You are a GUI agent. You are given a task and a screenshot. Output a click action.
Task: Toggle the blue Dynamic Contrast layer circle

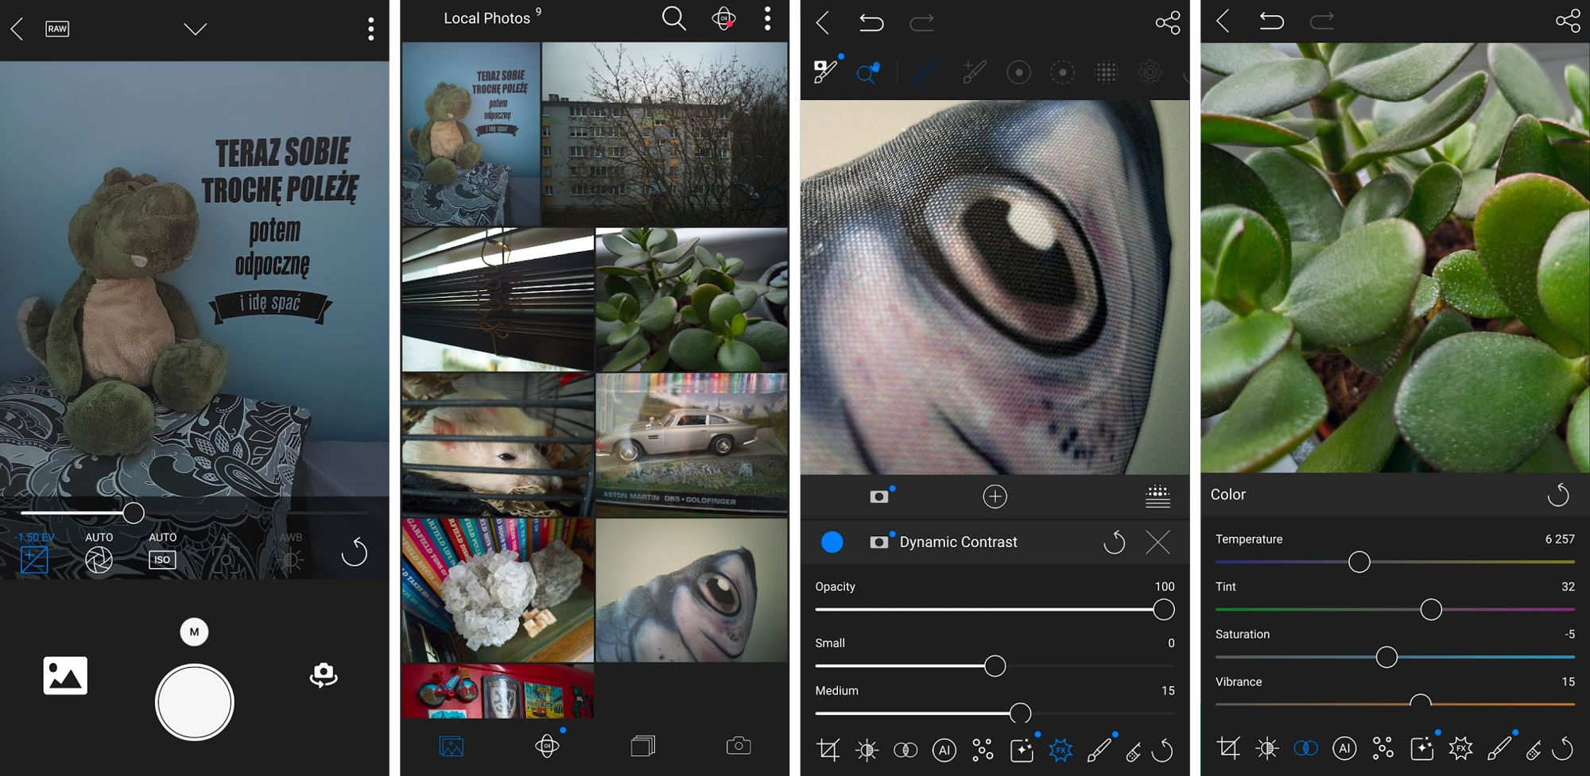832,542
